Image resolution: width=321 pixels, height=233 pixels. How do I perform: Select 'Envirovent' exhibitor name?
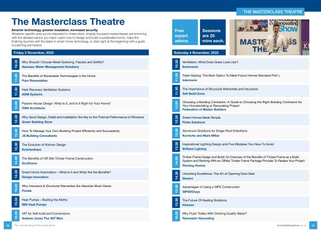(x=190, y=67)
